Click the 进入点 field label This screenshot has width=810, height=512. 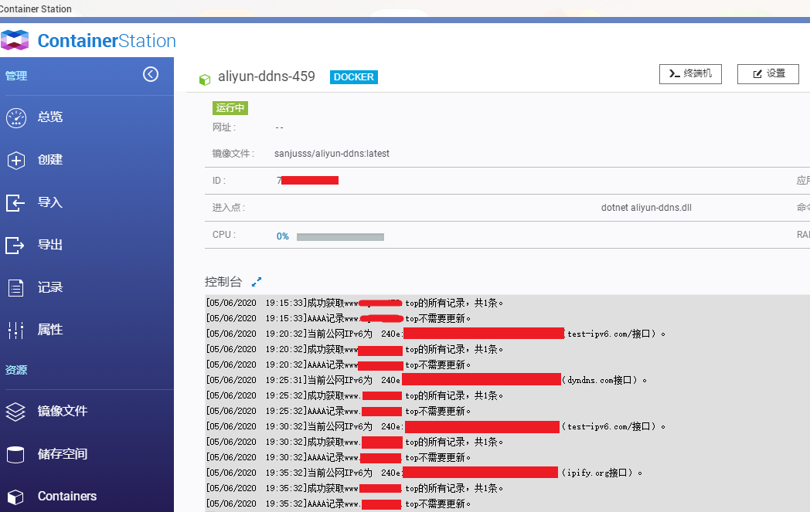point(228,208)
